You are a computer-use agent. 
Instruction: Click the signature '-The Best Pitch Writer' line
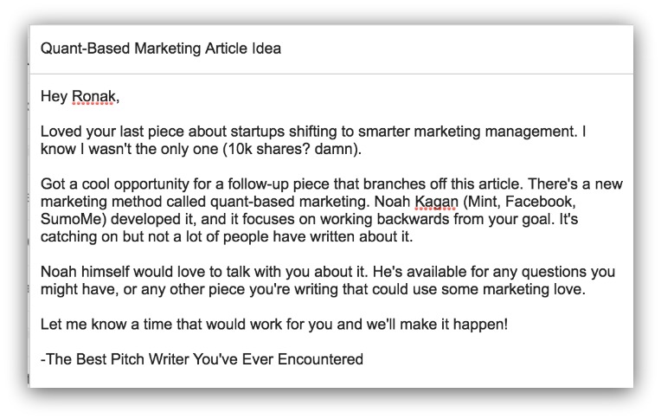(202, 359)
